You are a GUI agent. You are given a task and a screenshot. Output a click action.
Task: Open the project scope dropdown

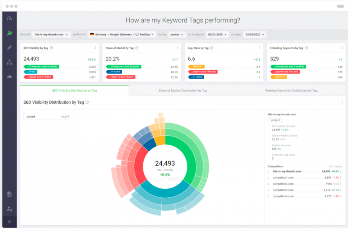(x=177, y=34)
